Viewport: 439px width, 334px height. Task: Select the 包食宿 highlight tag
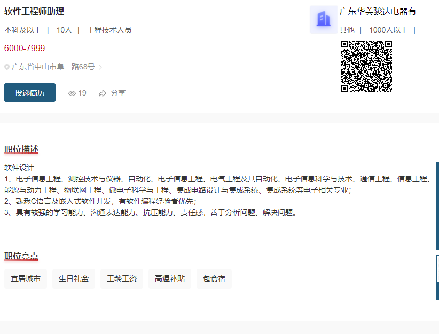pyautogui.click(x=214, y=279)
